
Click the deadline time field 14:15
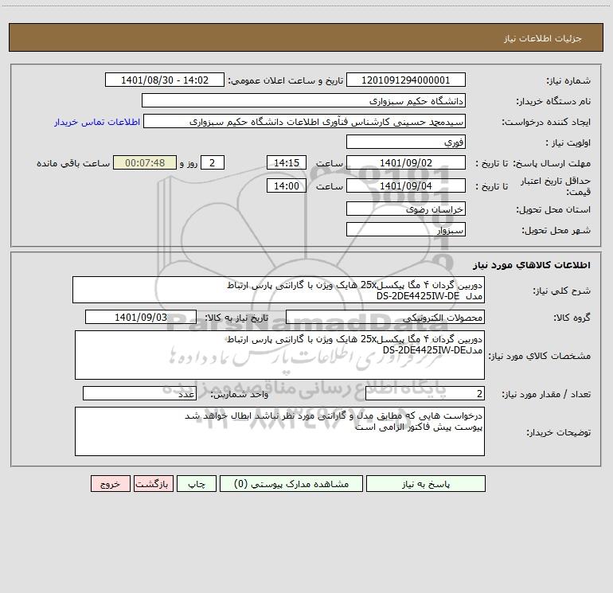tap(286, 162)
